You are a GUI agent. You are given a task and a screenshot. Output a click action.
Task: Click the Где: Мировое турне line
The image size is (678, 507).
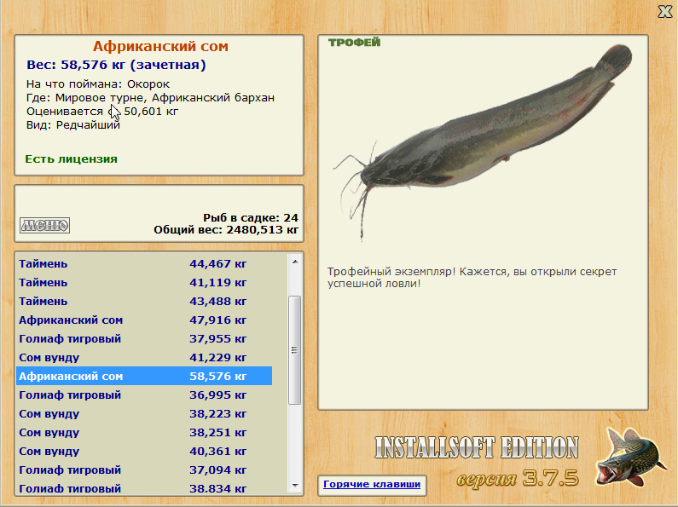(150, 98)
